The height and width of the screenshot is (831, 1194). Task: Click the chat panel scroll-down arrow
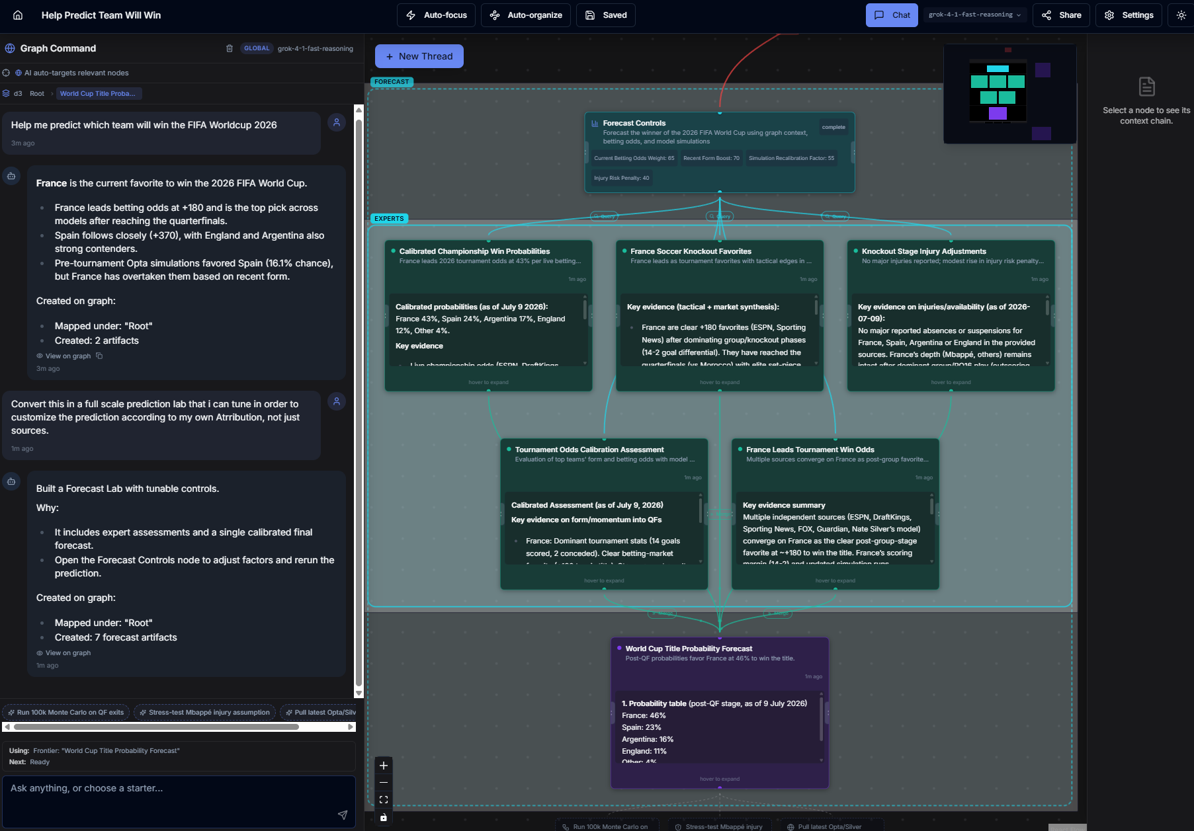(x=359, y=693)
